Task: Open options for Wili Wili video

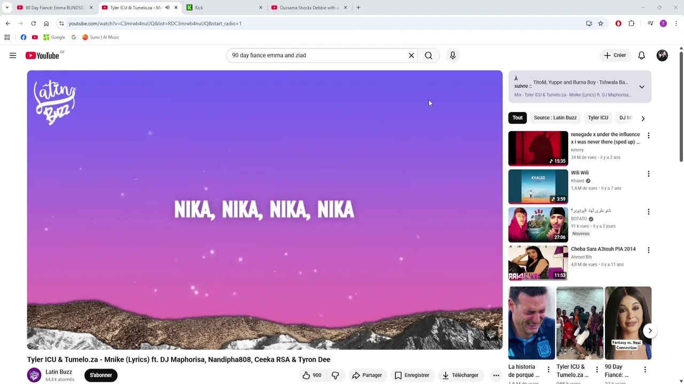Action: point(649,174)
